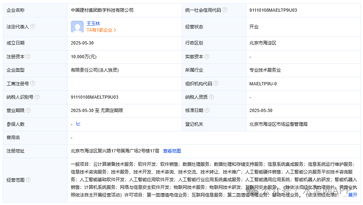Click the legal representative avatar image
Screen dimensions: 363x205
pyautogui.click(x=77, y=27)
